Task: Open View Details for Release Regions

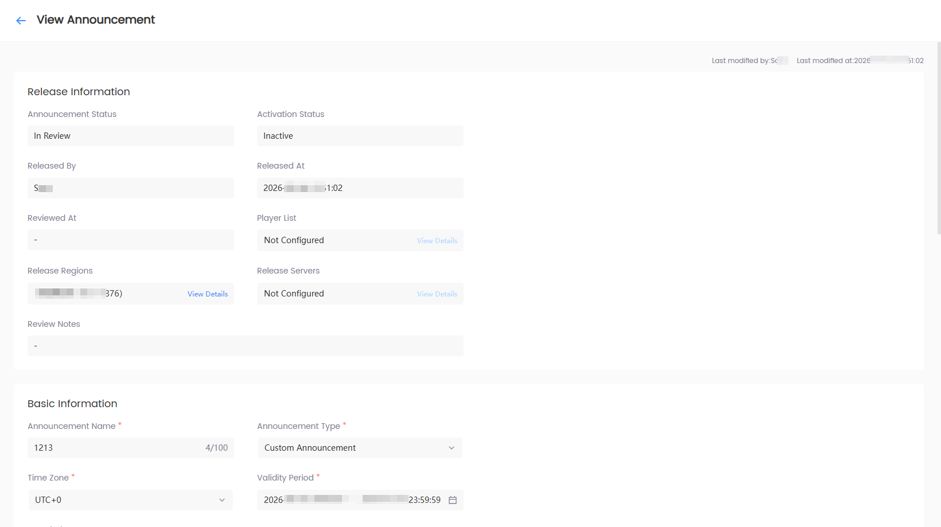Action: click(208, 294)
